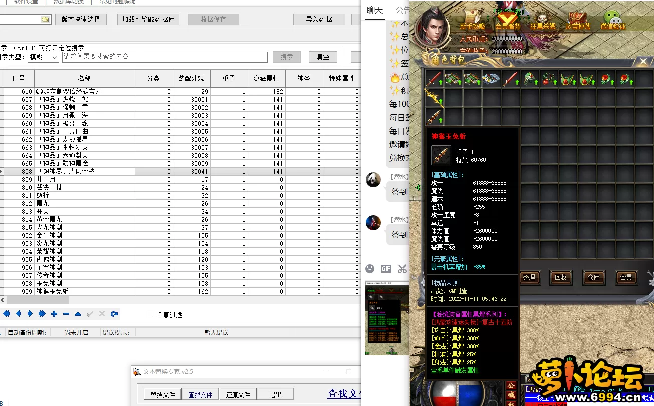Image resolution: width=654 pixels, height=406 pixels.
Task: Open 会员服务 icon in game
Action: 508,21
